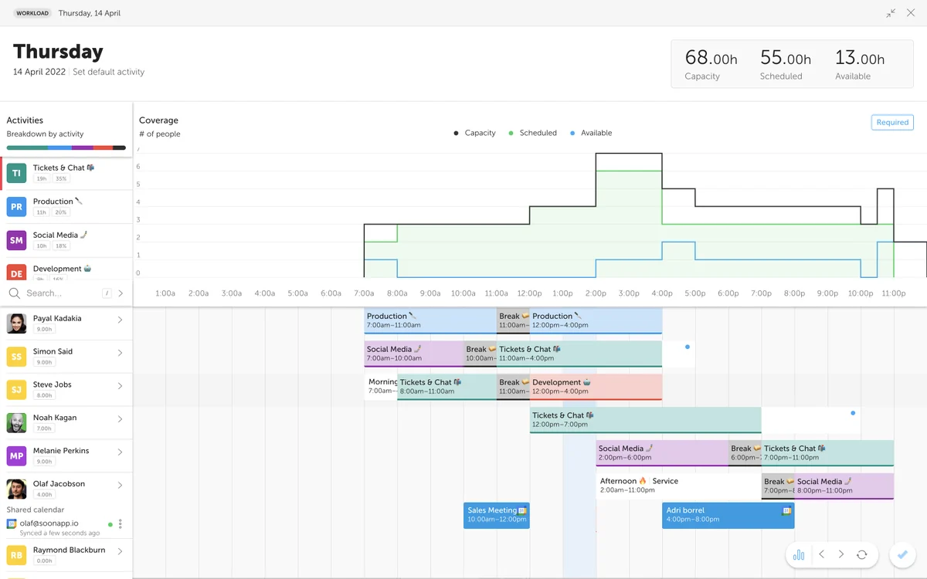This screenshot has width=927, height=579.
Task: Toggle Scheduled series in chart legend
Action: tap(532, 133)
